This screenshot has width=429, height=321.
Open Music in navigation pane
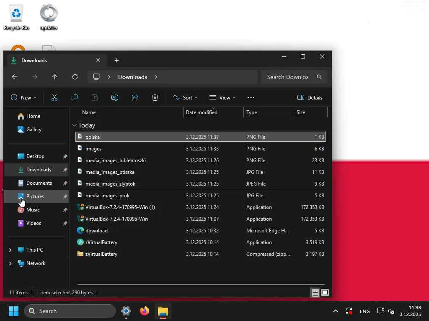(36, 210)
